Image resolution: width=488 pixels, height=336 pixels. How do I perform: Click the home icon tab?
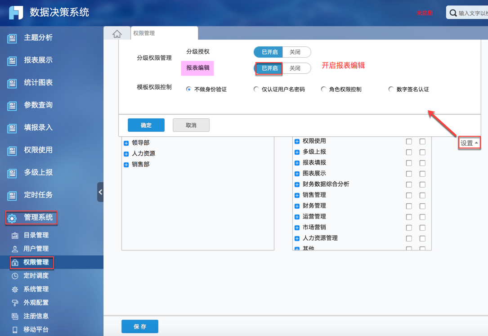pos(117,34)
